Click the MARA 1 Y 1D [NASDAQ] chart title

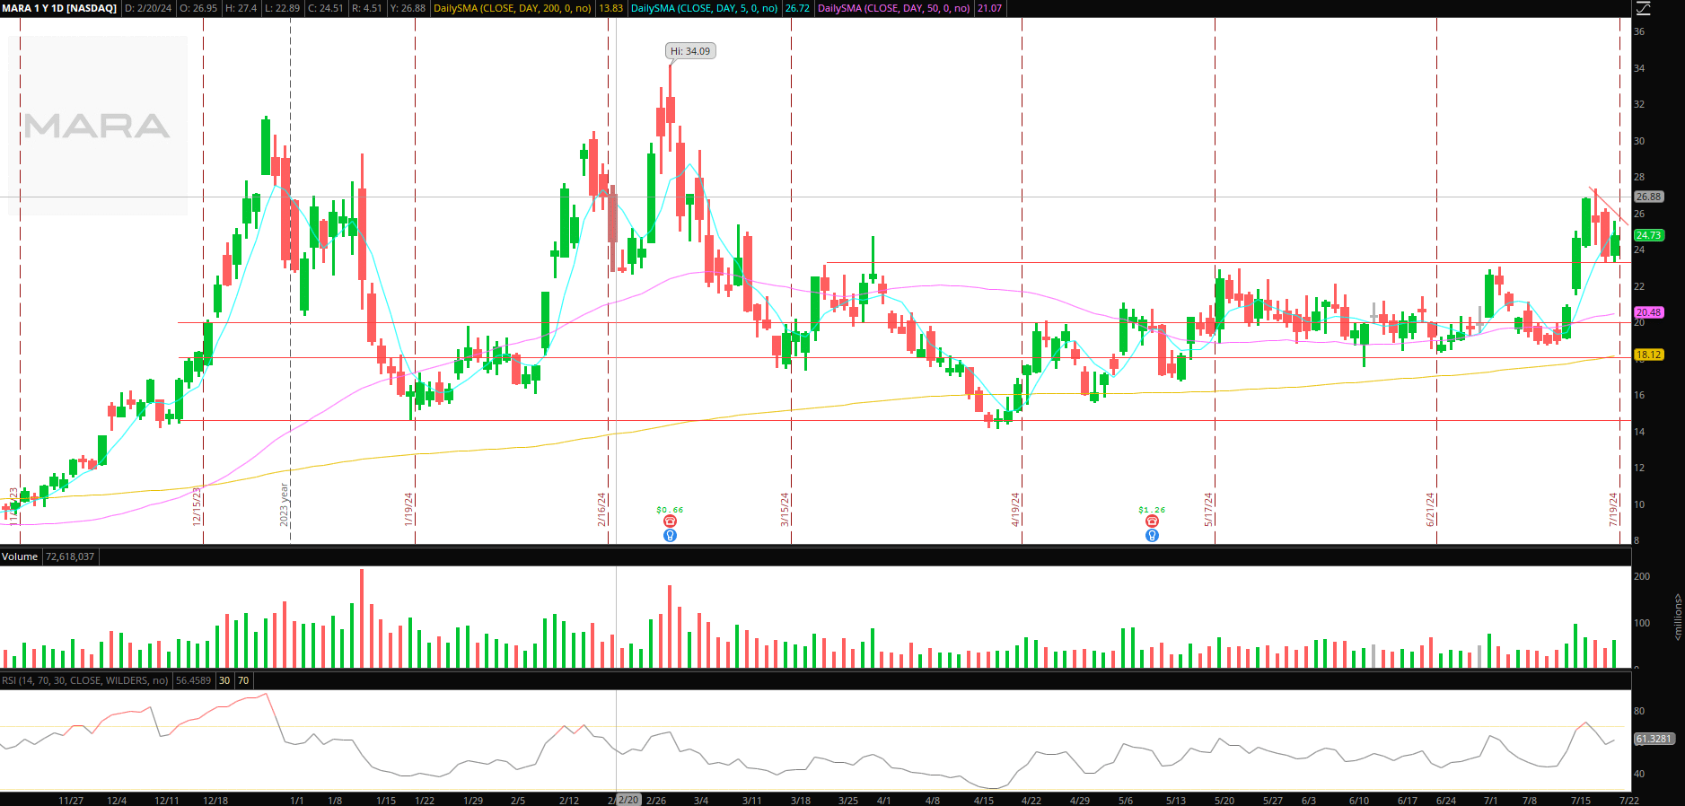pyautogui.click(x=59, y=8)
